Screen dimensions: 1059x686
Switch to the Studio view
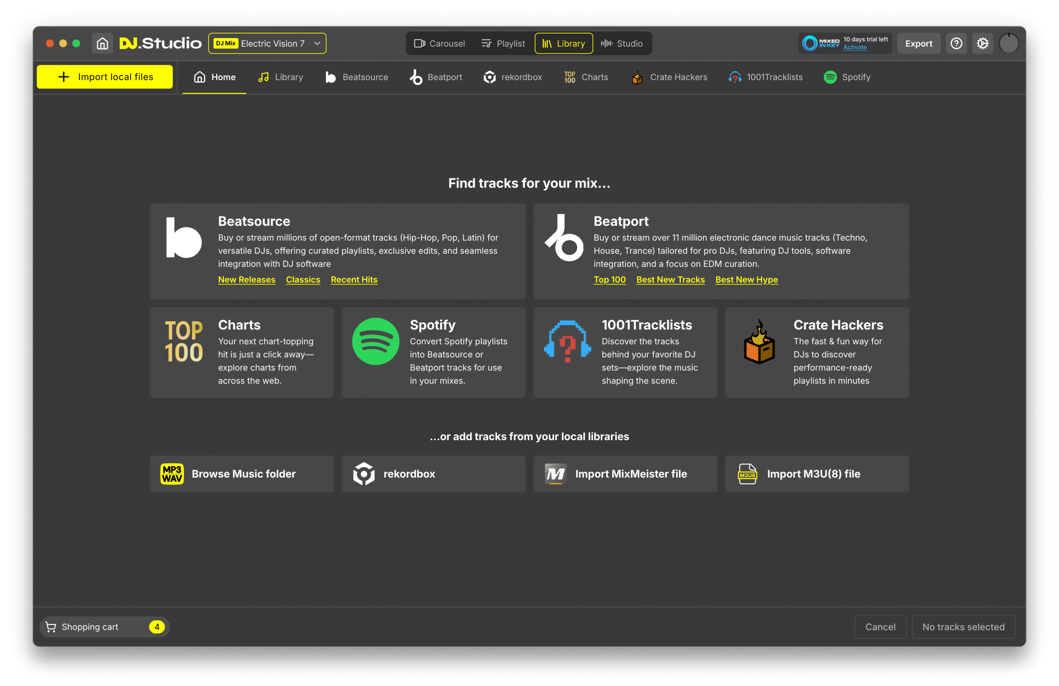coord(622,43)
